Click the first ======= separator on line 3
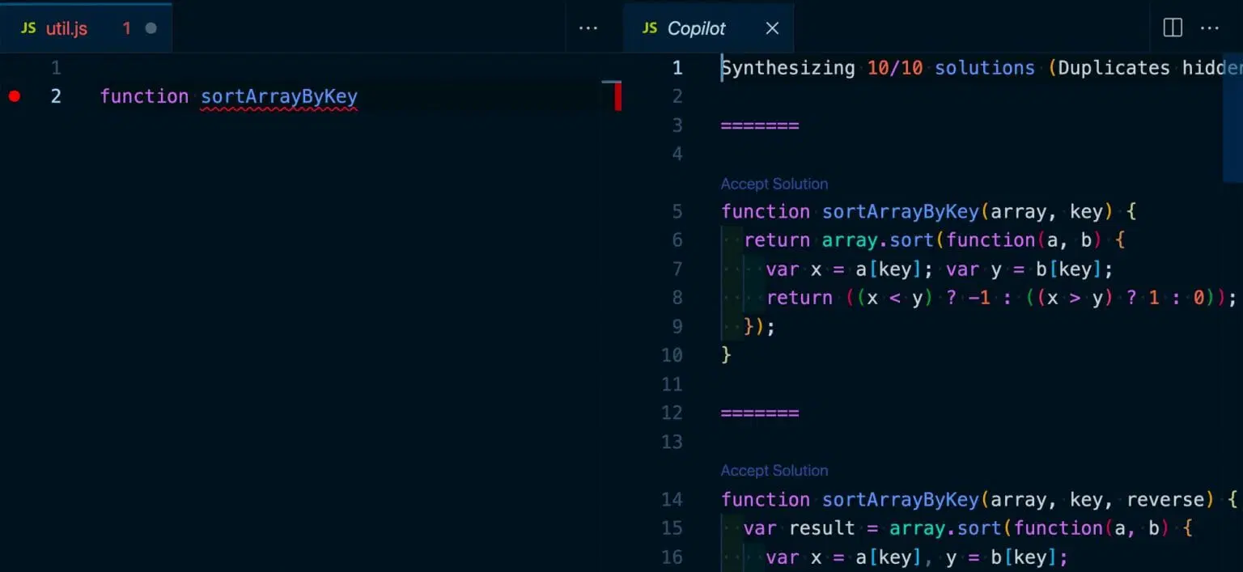The height and width of the screenshot is (572, 1243). [760, 125]
